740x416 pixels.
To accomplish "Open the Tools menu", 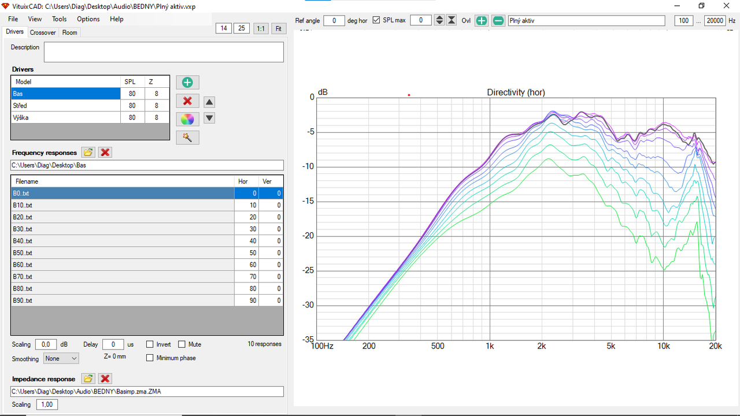I will point(60,19).
